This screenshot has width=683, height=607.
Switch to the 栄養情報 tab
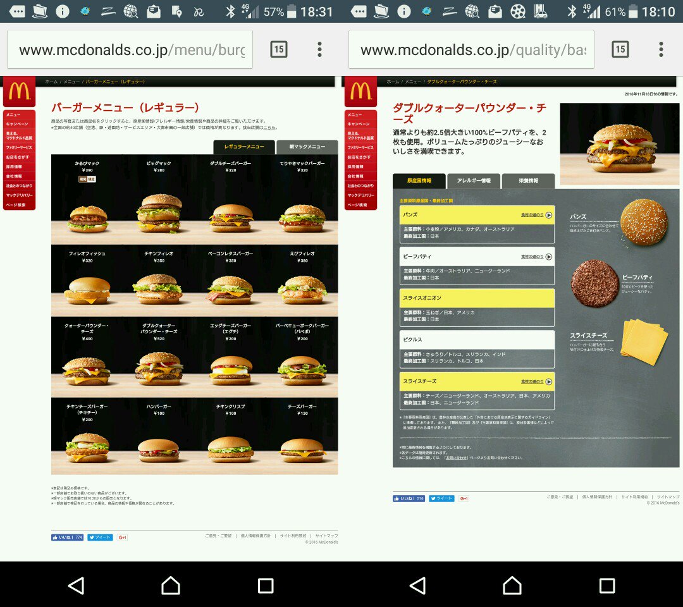point(528,181)
